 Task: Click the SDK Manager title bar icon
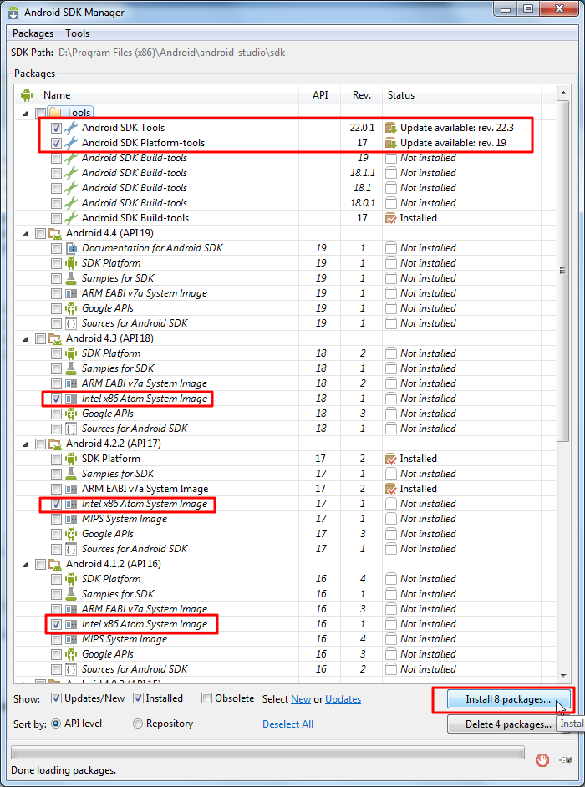pos(13,12)
